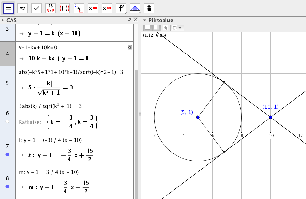Click the input m: y − 1 = 3 / 4 (x − 10)

pyautogui.click(x=49, y=172)
